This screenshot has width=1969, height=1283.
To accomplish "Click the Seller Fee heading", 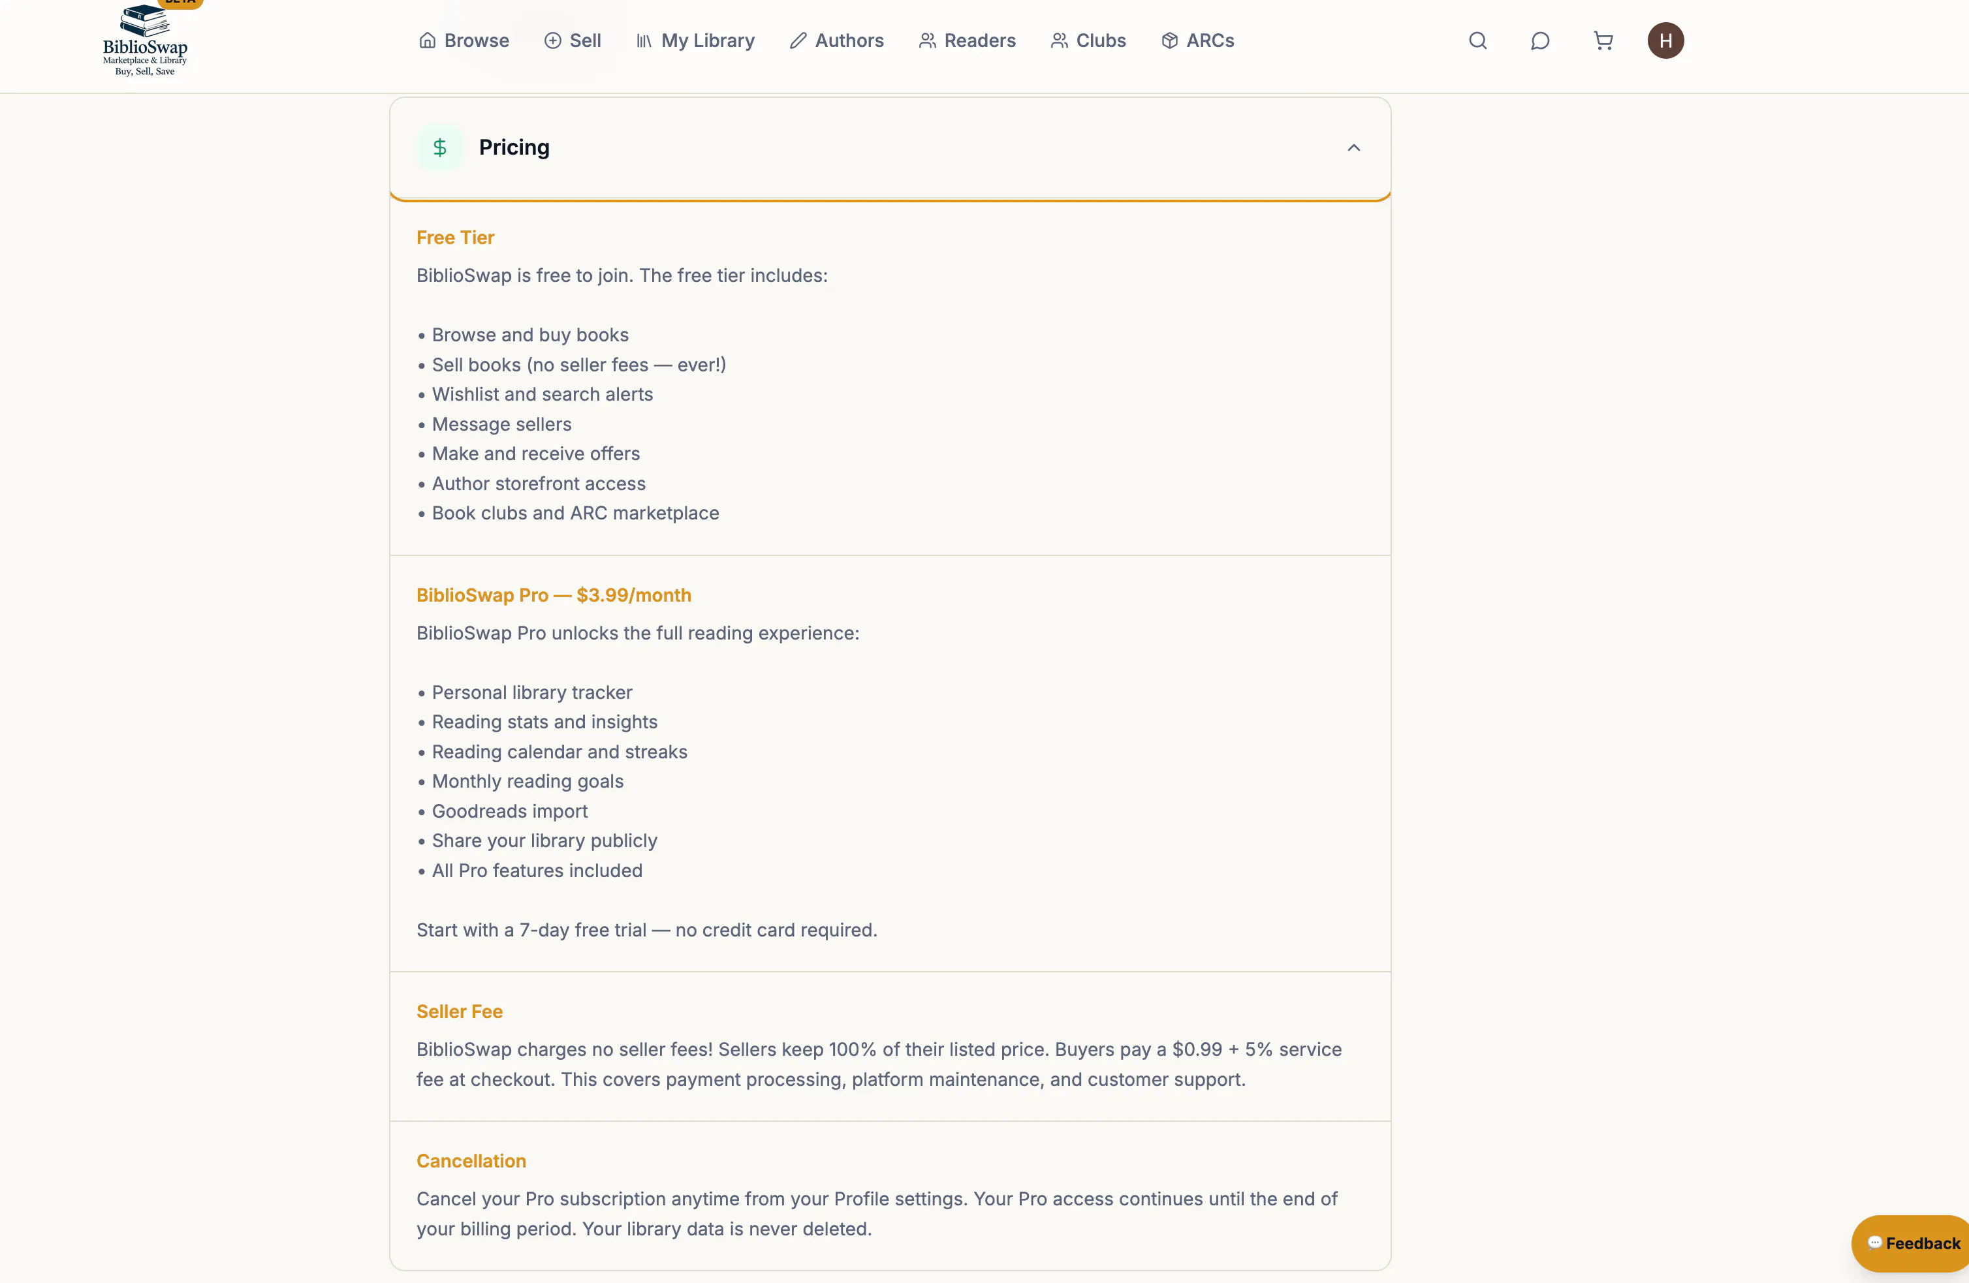I will (459, 1011).
